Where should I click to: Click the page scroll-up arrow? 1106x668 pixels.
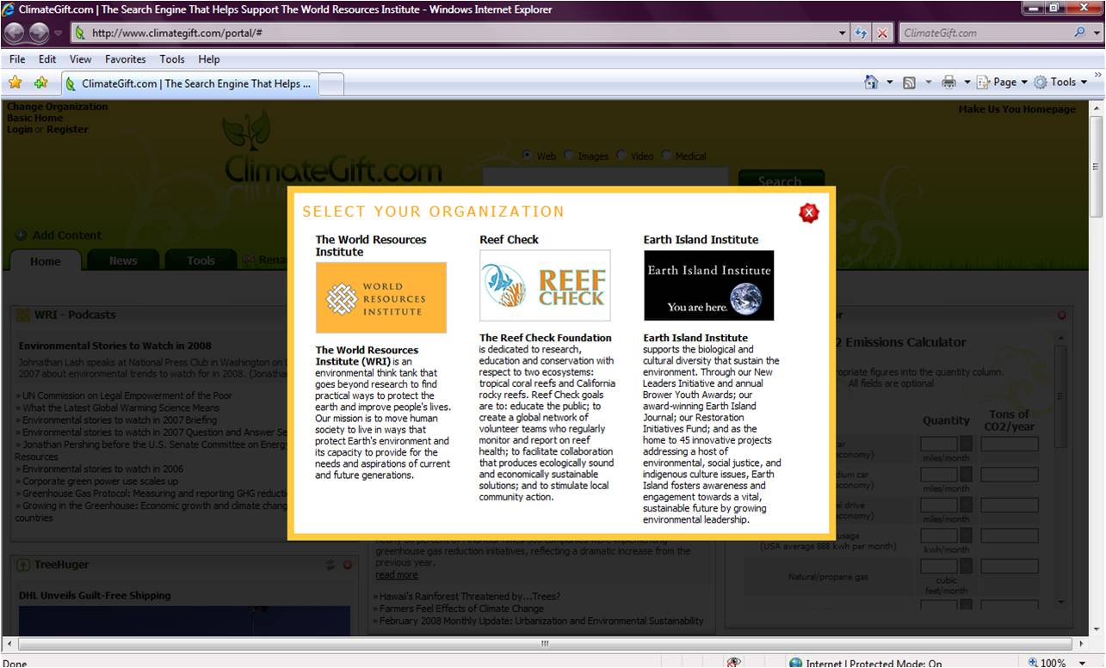(x=1097, y=110)
